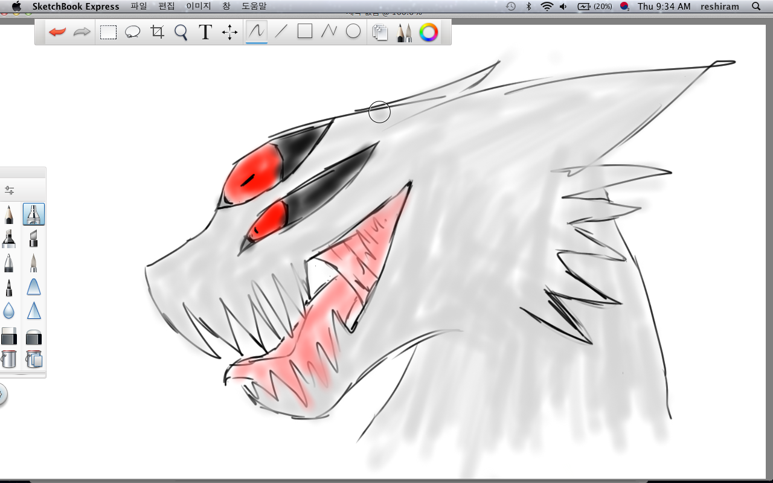Open the Layers editor
The image size is (773, 483).
[x=380, y=32]
